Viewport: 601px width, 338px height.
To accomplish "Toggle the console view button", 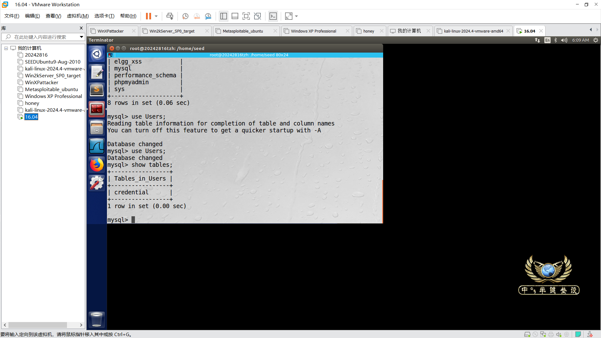I will click(273, 16).
